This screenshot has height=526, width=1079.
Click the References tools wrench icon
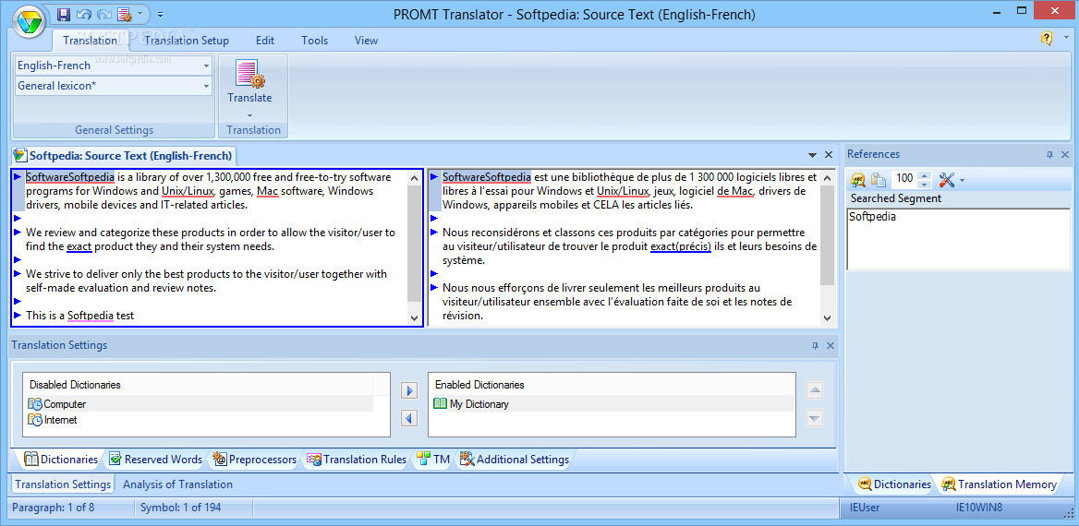click(947, 179)
